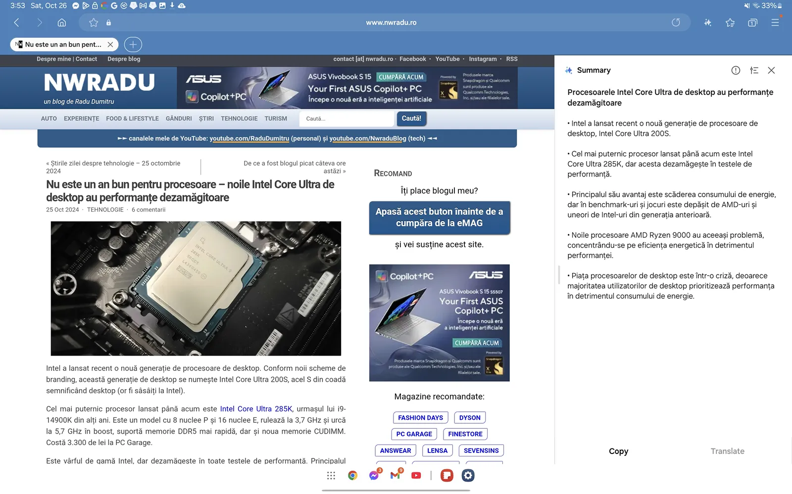Open the FOOD & LIFESTYLE menu category
Viewport: 792px width, 494px height.
point(132,119)
